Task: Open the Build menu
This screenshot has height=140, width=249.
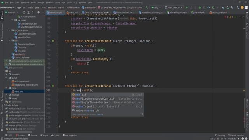Action: (58, 3)
